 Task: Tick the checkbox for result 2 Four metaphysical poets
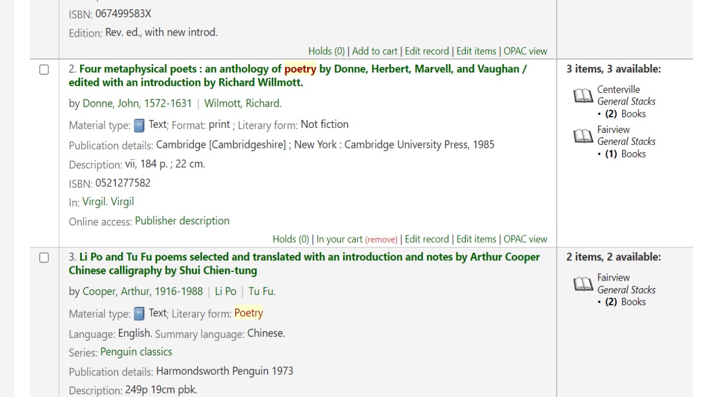pos(45,69)
